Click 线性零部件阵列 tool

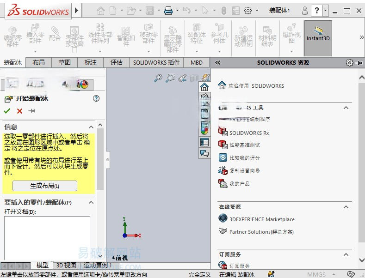(x=100, y=33)
